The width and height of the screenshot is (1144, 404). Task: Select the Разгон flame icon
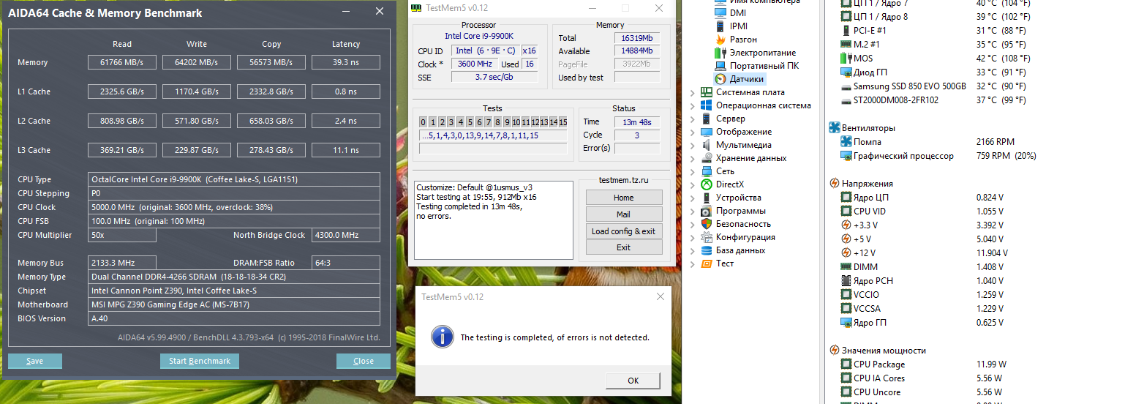[720, 39]
